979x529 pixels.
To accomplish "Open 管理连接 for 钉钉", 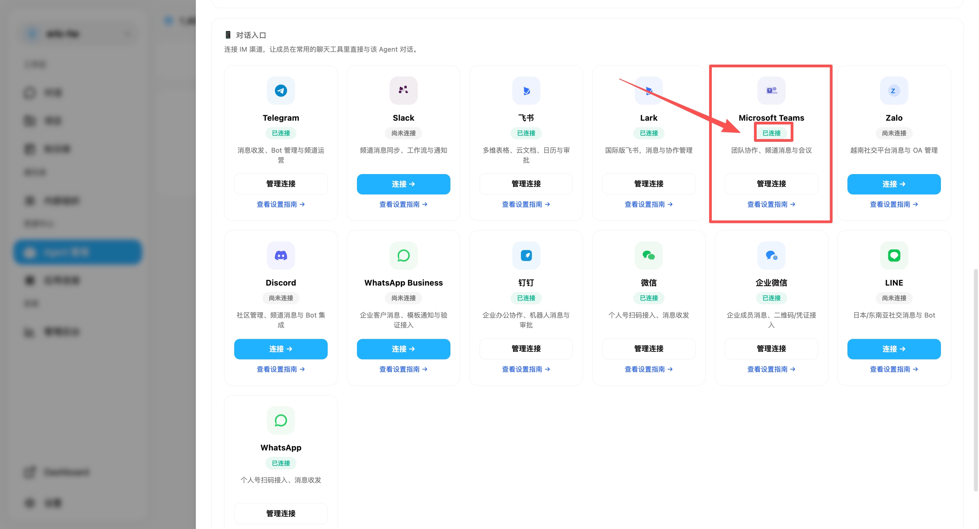I will point(526,349).
